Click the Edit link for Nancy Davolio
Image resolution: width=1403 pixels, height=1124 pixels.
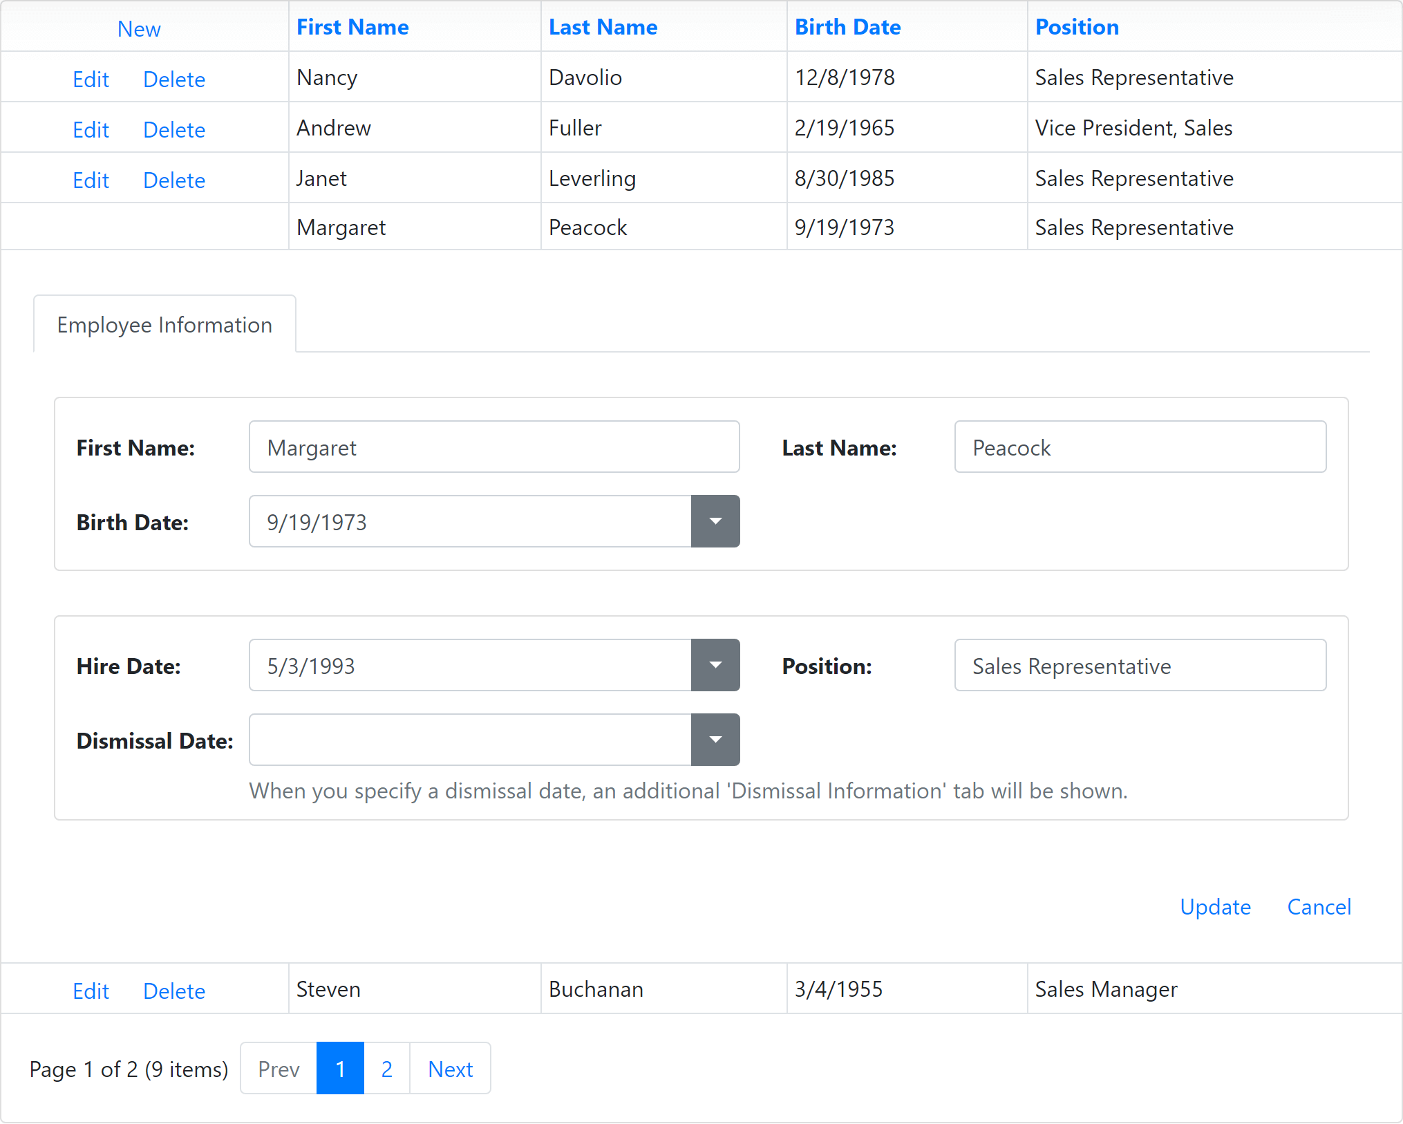coord(91,77)
